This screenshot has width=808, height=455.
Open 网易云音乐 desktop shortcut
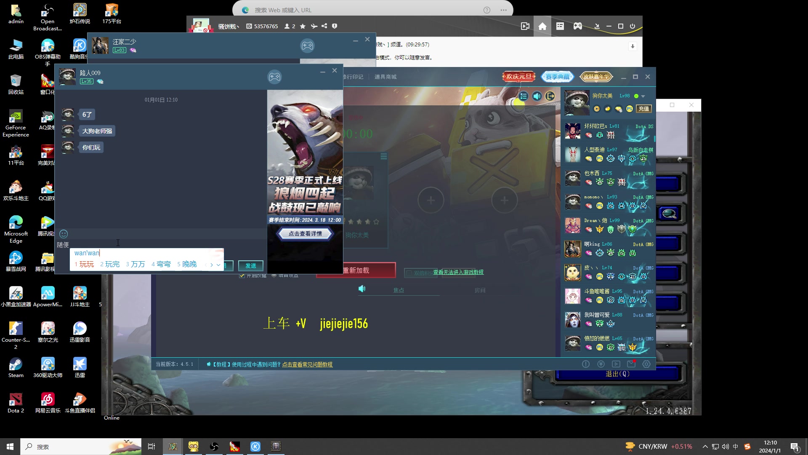(48, 402)
